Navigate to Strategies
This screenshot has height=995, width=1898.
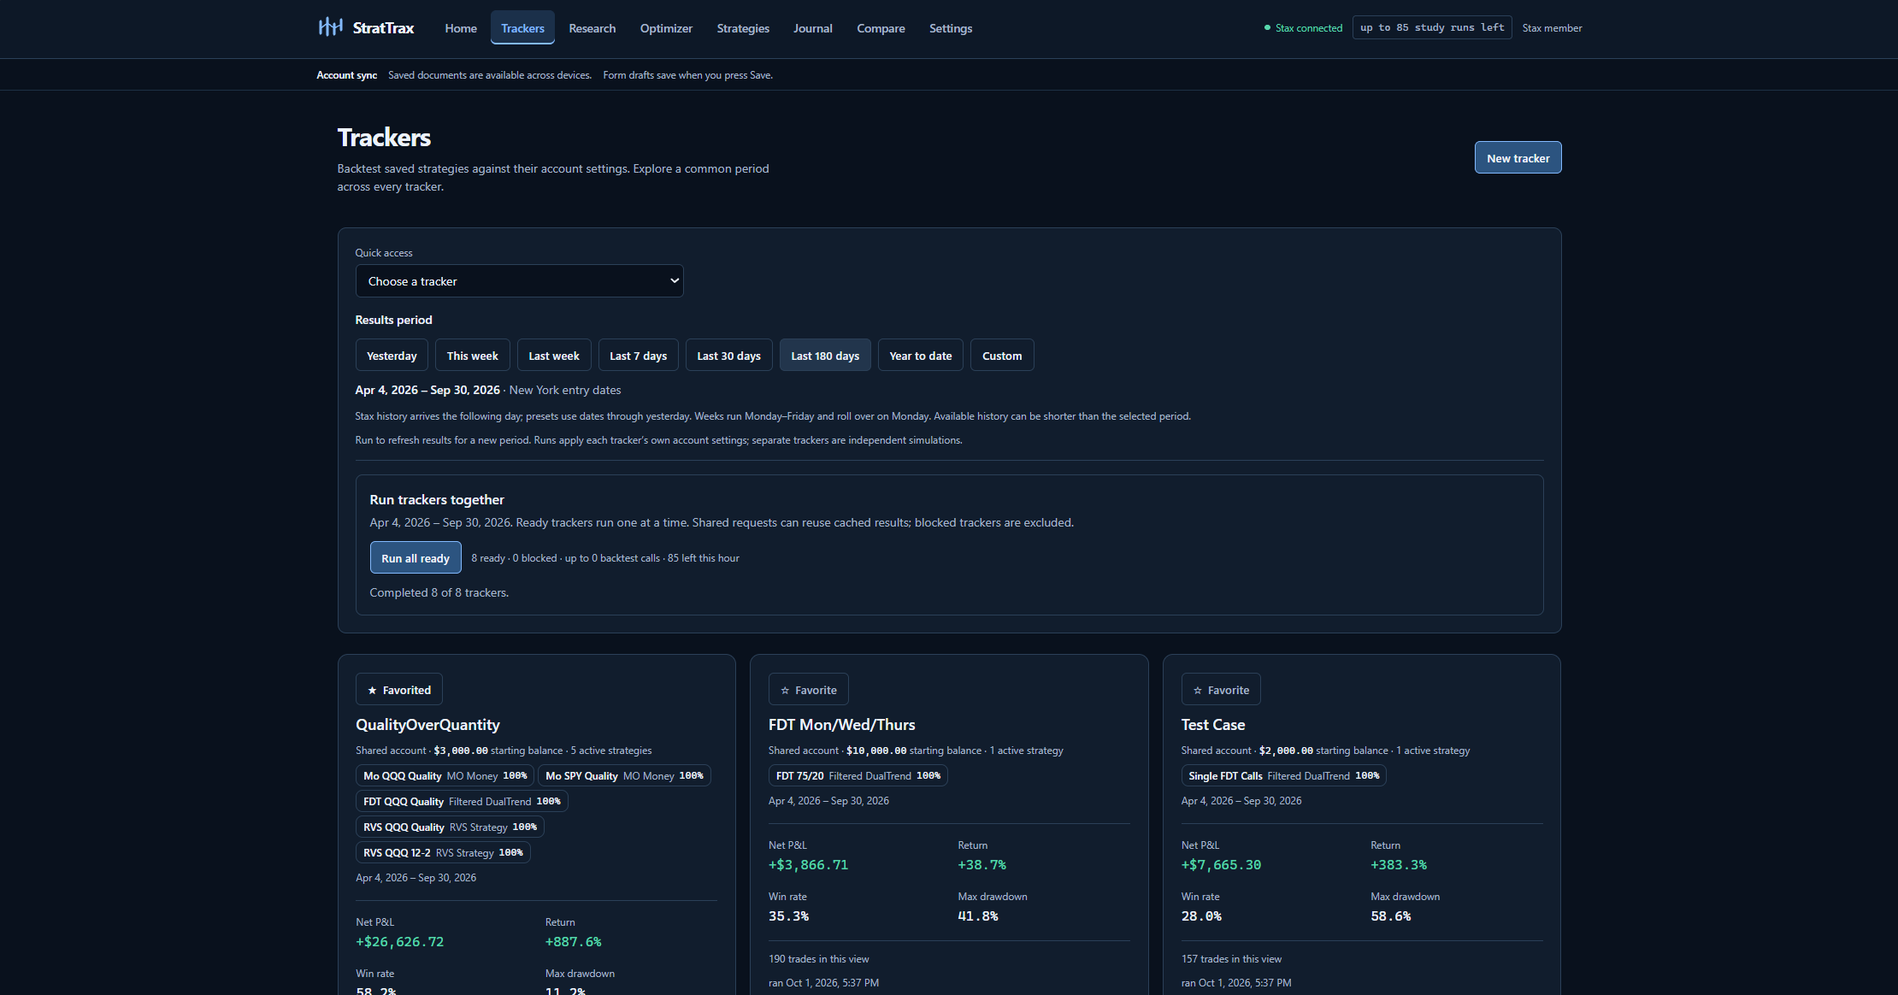pyautogui.click(x=743, y=28)
